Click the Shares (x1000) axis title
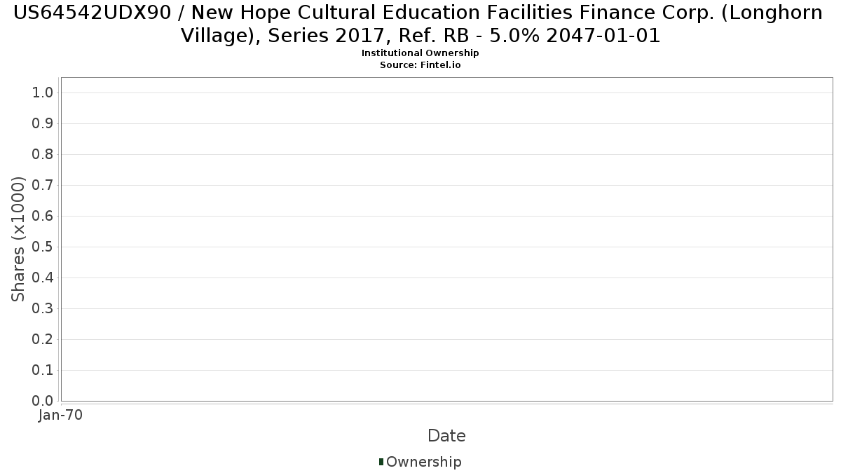Viewport: 841px width, 473px height. point(18,239)
